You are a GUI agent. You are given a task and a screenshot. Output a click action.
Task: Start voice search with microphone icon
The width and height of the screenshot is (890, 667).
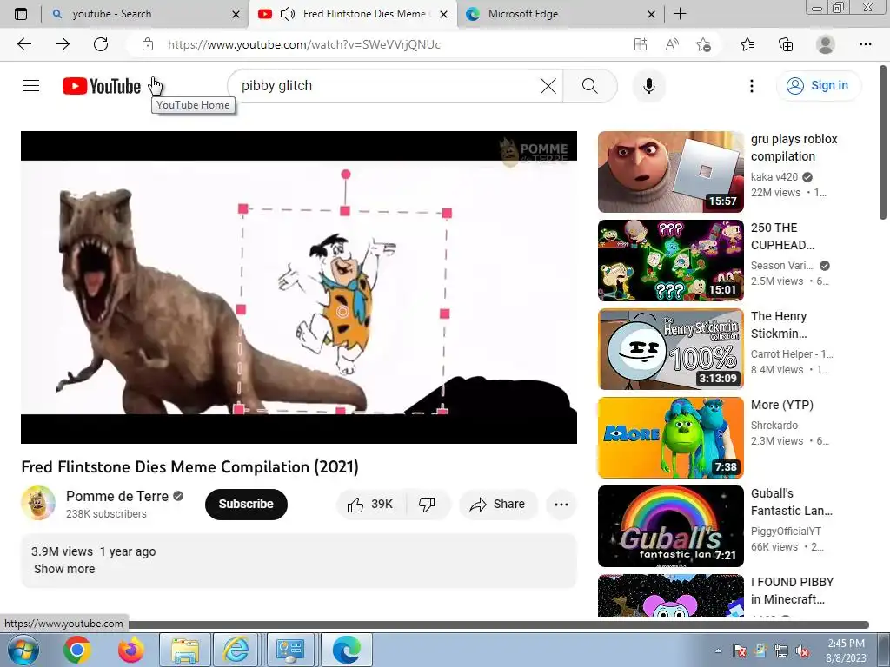[648, 86]
